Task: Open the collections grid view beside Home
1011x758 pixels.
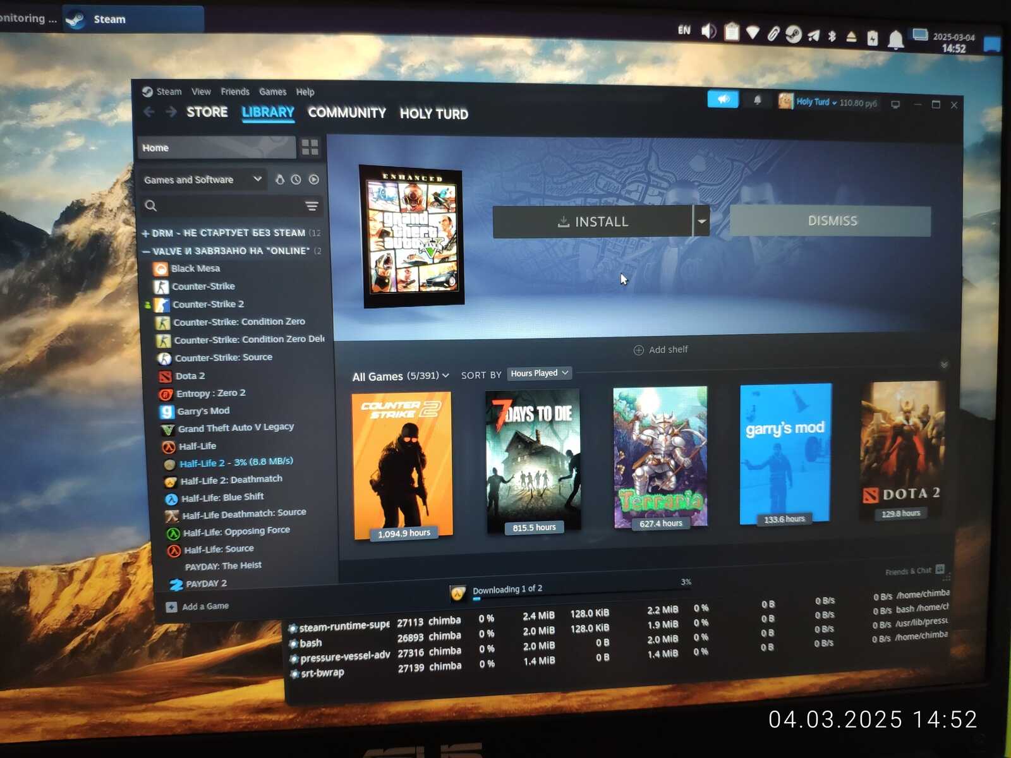Action: click(310, 147)
